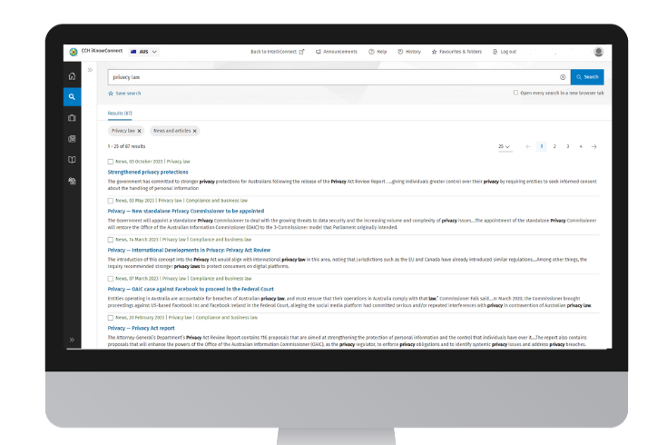Click the Home icon in the sidebar
The width and height of the screenshot is (667, 445).
(x=72, y=75)
